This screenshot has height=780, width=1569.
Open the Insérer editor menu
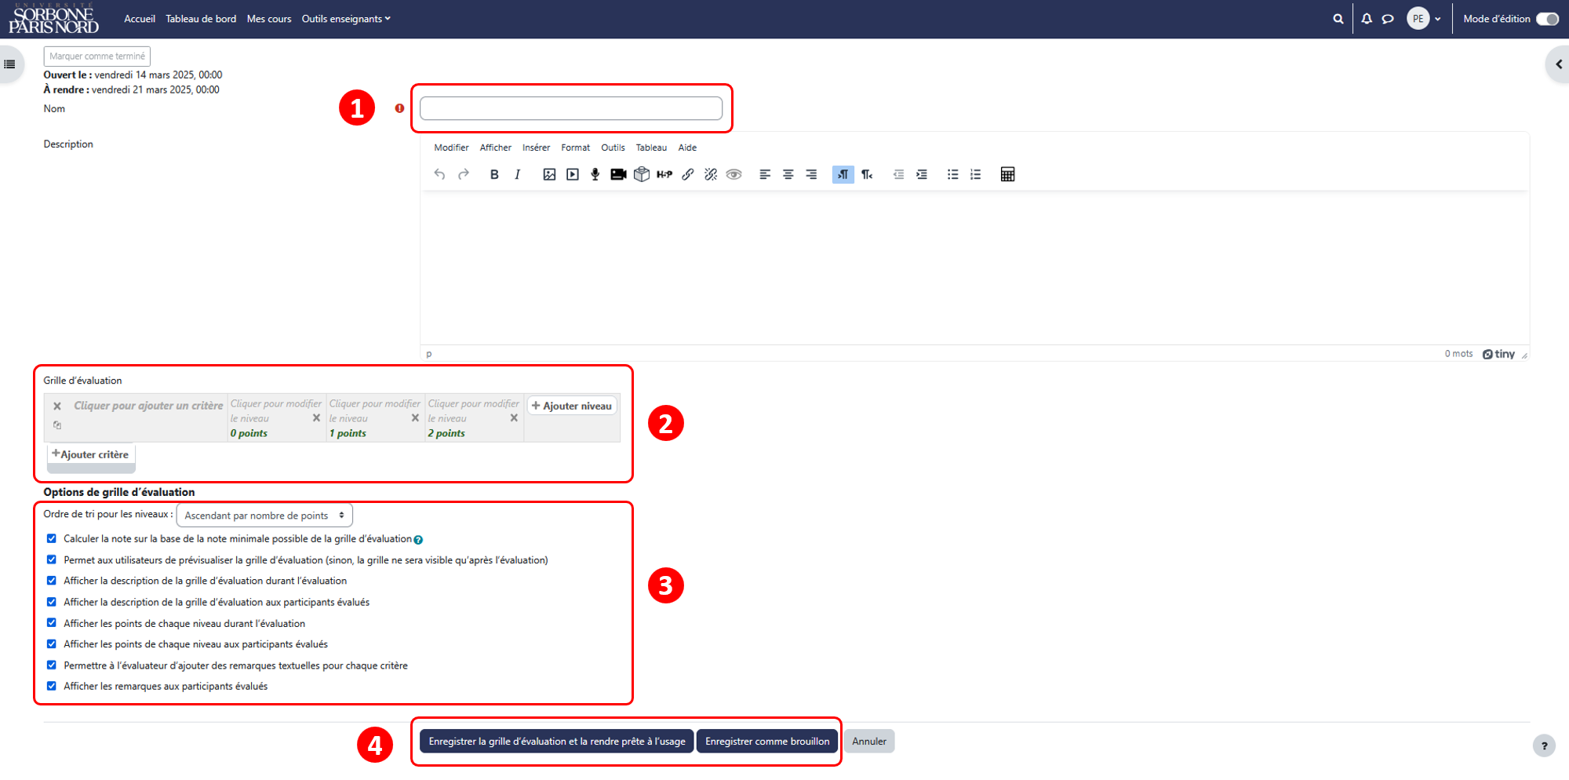tap(536, 148)
